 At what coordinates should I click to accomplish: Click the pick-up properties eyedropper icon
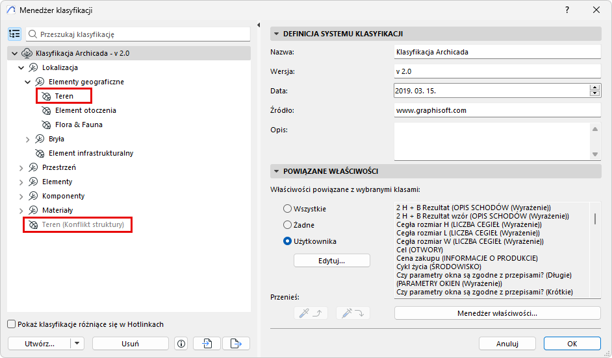tap(311, 313)
